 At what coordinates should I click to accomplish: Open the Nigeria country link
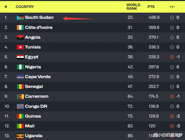click(33, 67)
